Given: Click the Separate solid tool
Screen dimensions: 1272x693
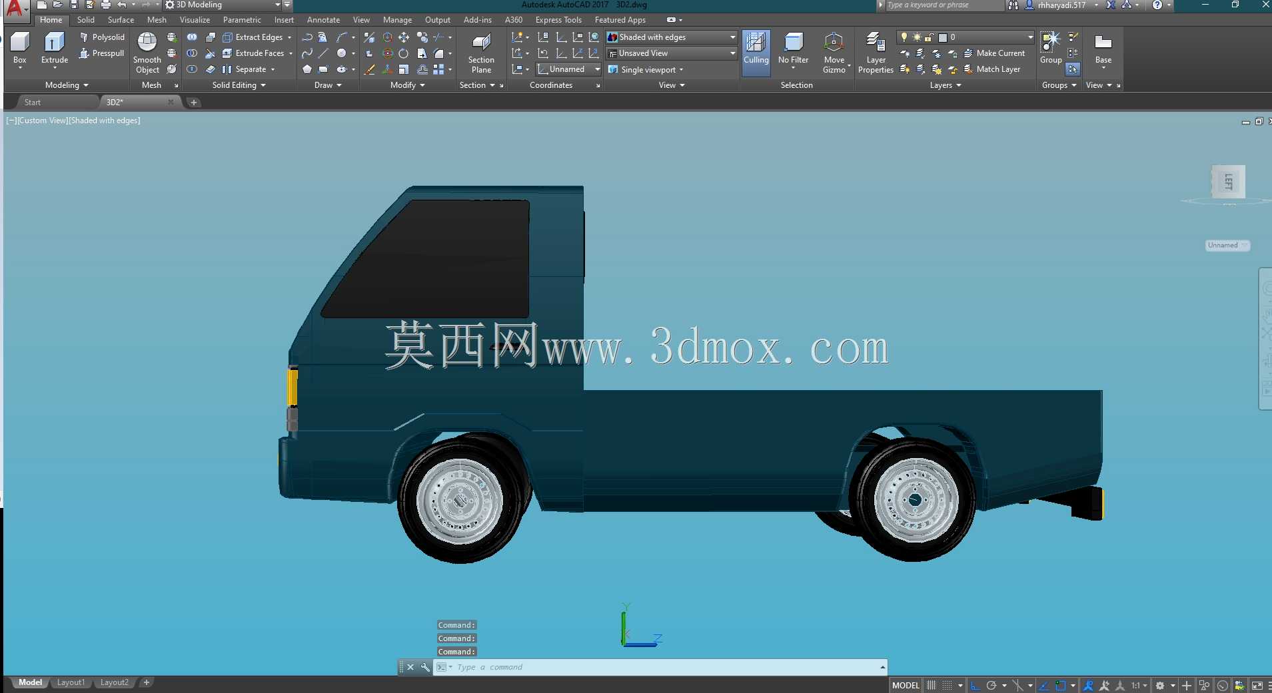Looking at the screenshot, I should pyautogui.click(x=245, y=69).
